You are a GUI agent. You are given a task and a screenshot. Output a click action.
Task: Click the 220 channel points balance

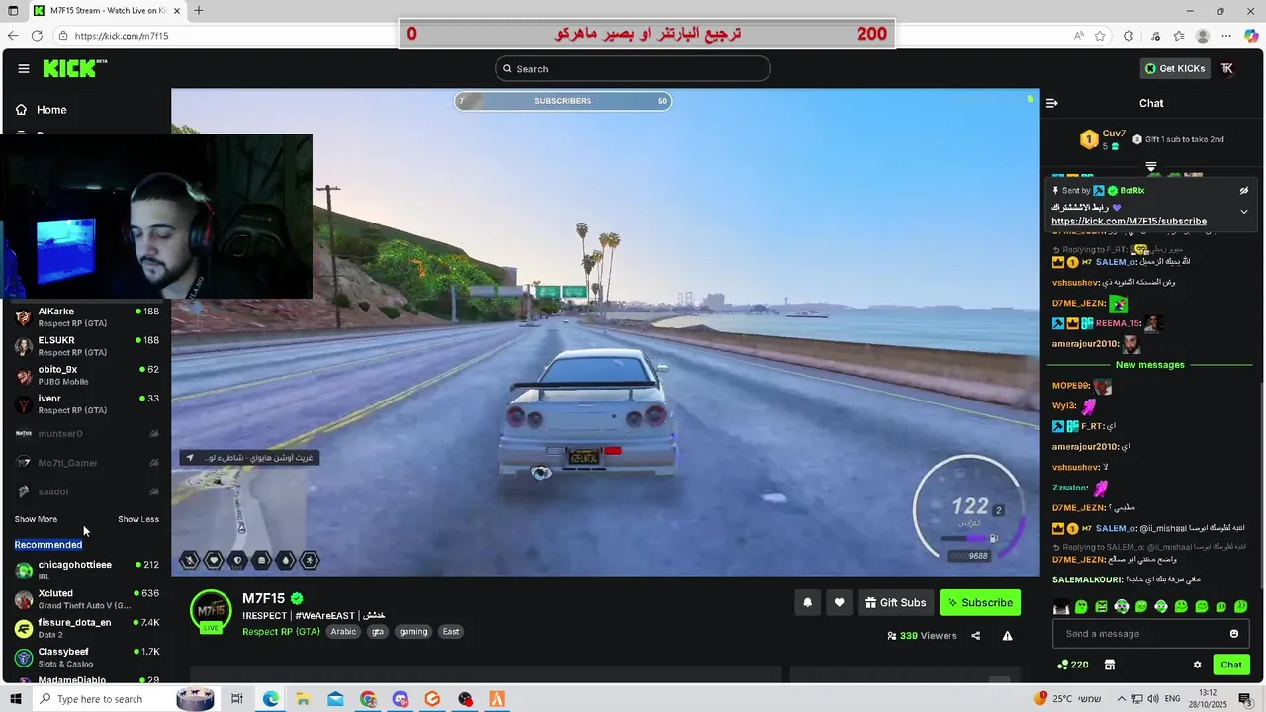1073,665
